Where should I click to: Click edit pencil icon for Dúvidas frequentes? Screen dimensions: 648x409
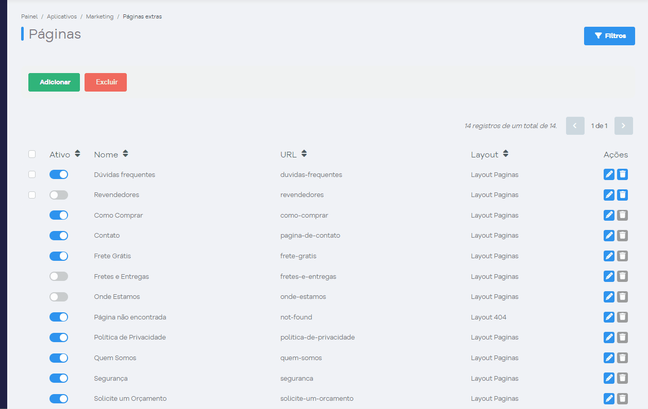tap(609, 174)
